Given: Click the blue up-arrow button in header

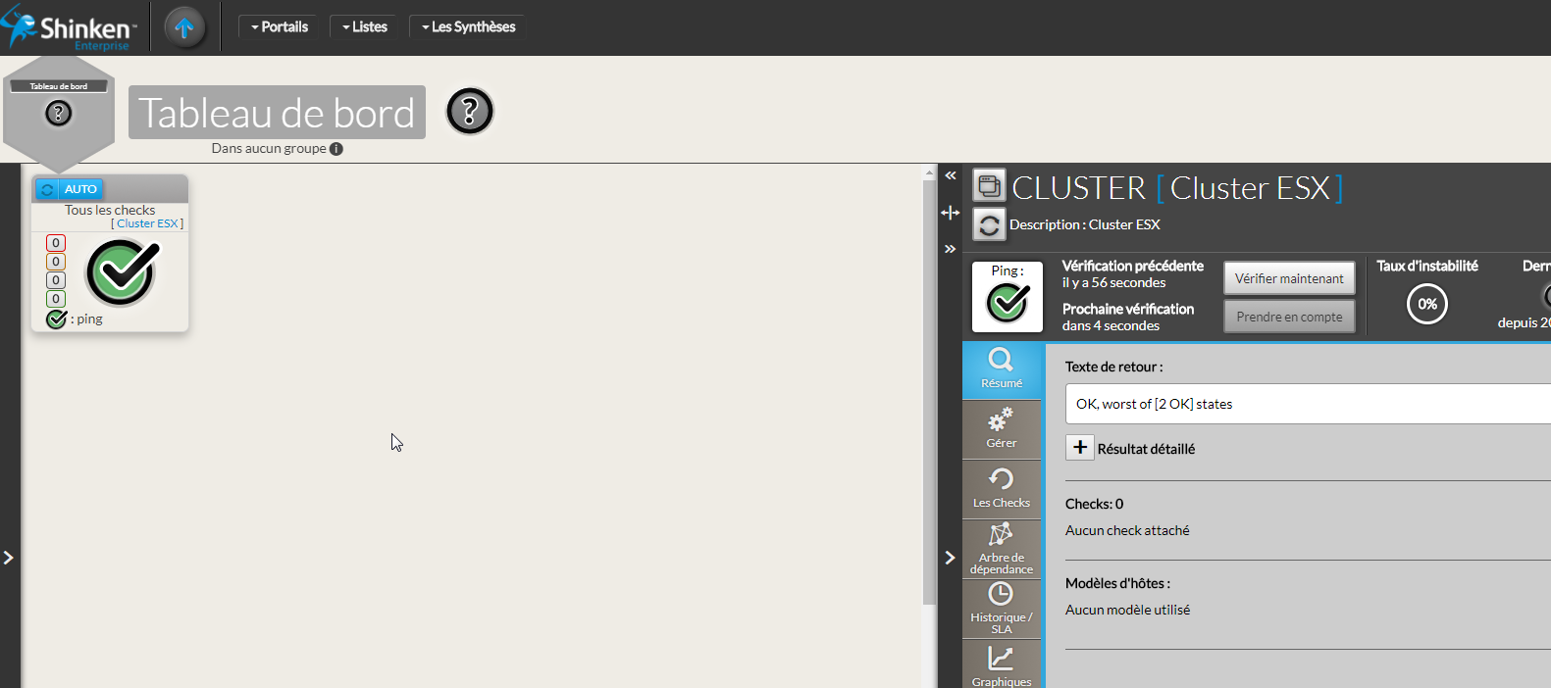Looking at the screenshot, I should pyautogui.click(x=184, y=27).
